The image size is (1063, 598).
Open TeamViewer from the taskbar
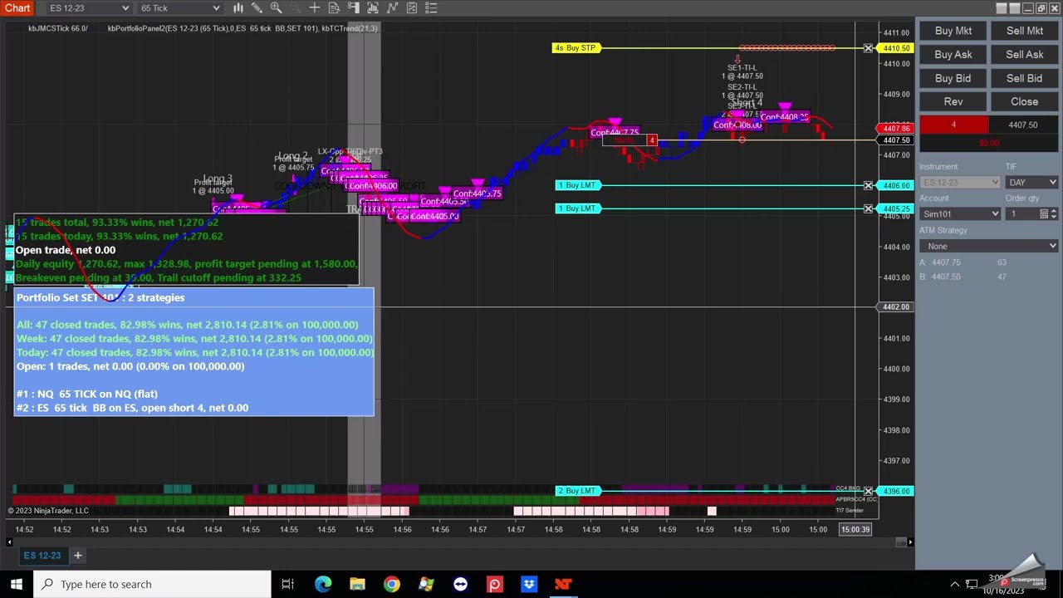(460, 584)
